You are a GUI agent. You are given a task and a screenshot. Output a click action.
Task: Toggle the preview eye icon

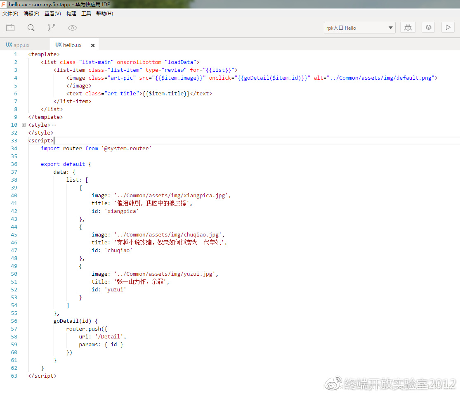point(72,28)
